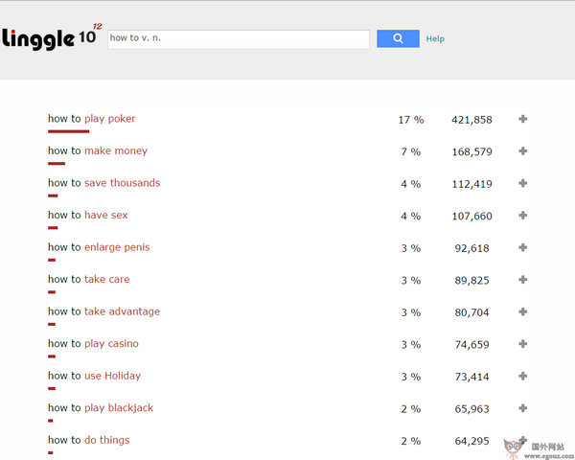575x460 pixels.
Task: Click the 'how to take advantage' phrase
Action: [104, 311]
